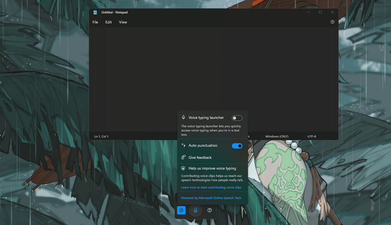Close the Notepad window
The height and width of the screenshot is (225, 391).
[x=332, y=12]
